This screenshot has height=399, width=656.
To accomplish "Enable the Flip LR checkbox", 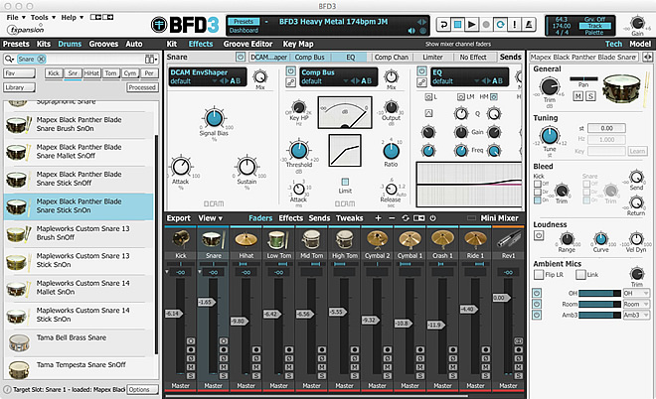I will coord(539,275).
